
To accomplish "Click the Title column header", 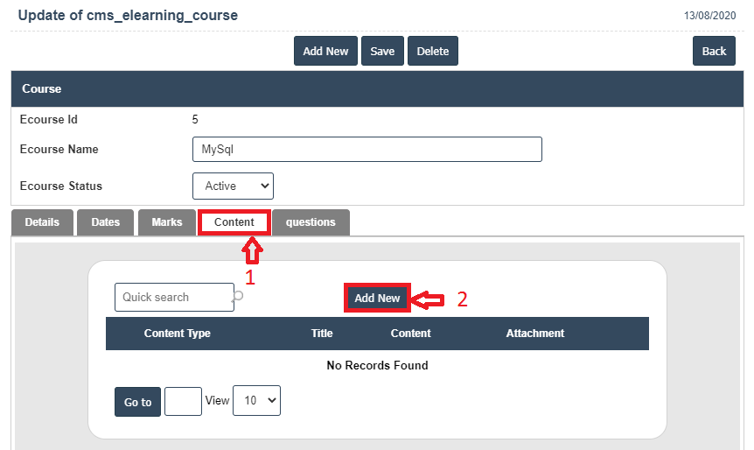I will (x=322, y=334).
